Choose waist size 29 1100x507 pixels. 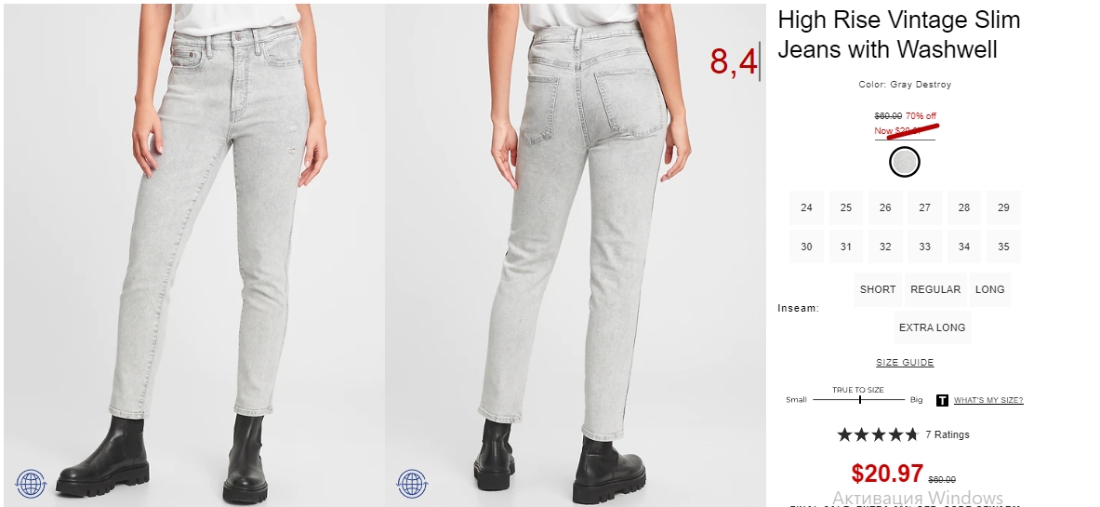pos(1003,207)
